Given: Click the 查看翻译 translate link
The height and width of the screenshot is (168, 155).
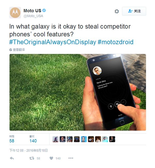Looking at the screenshot, I should coord(17,50).
